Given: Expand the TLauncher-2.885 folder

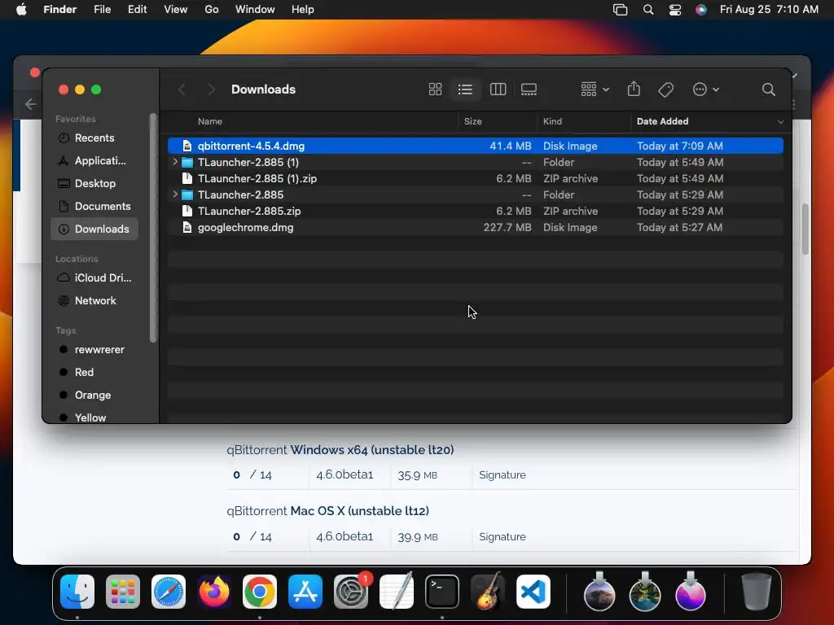Looking at the screenshot, I should [175, 194].
